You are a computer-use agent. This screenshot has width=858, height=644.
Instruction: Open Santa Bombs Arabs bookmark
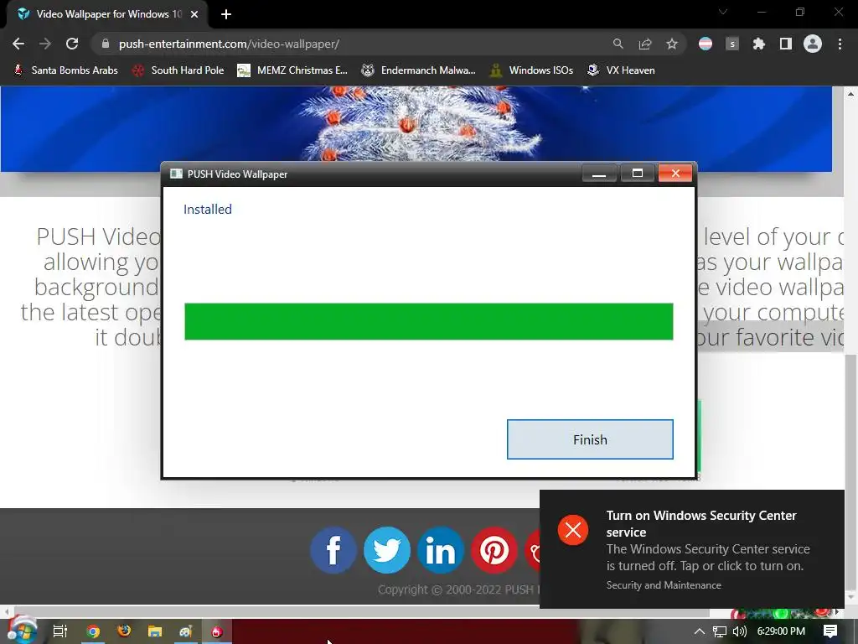coord(65,70)
